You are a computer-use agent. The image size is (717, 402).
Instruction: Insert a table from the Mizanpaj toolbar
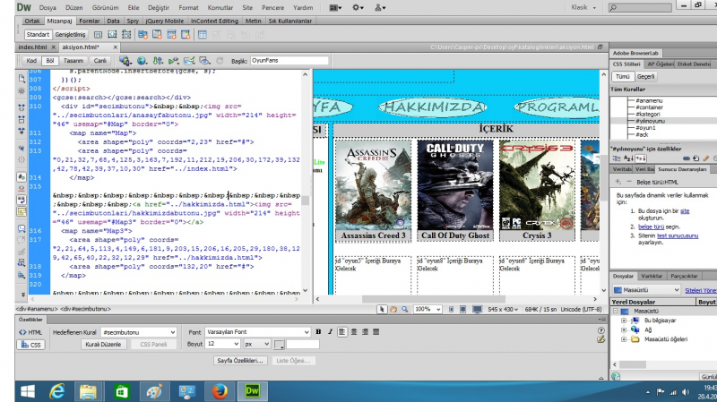click(203, 35)
